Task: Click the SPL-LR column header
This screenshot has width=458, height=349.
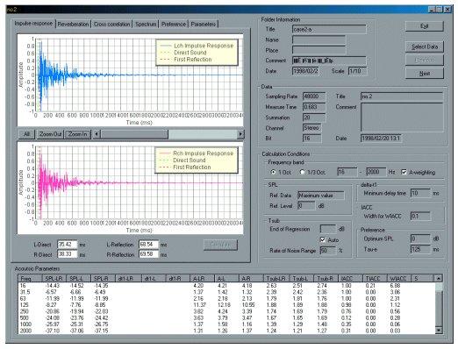Action: click(x=54, y=278)
